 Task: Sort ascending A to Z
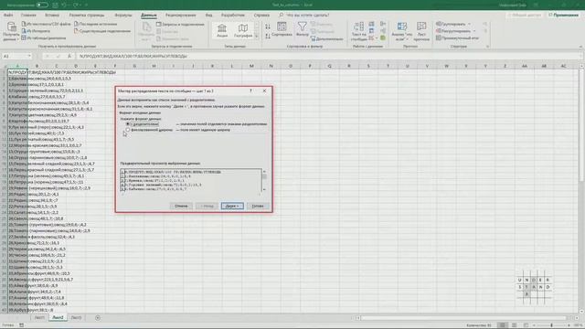pos(268,27)
